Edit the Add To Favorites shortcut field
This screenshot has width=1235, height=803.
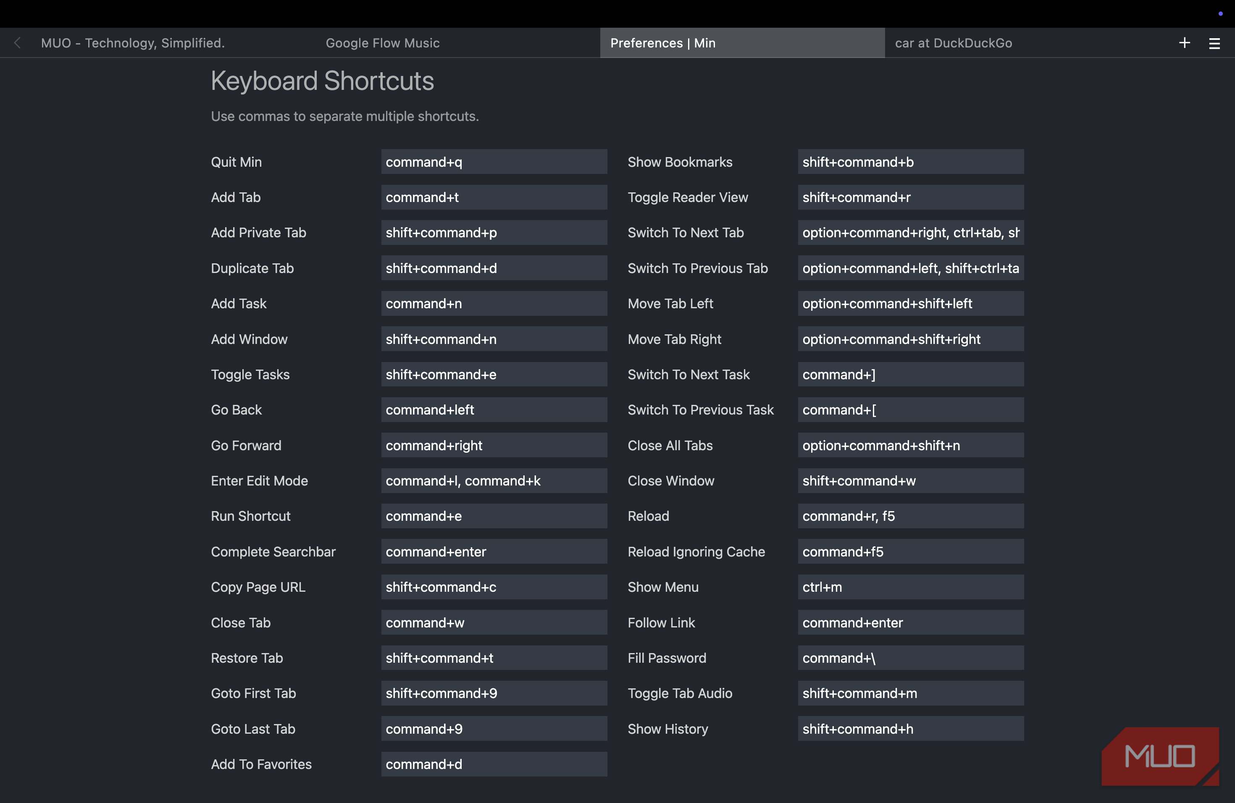pyautogui.click(x=494, y=764)
